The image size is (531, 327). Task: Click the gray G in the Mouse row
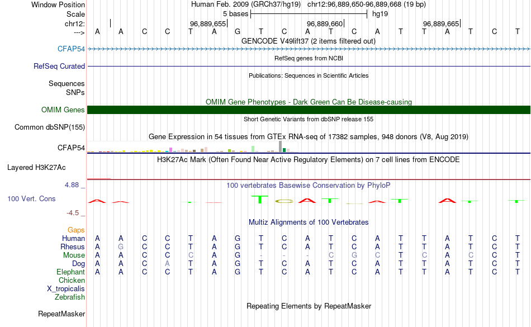coord(354,255)
